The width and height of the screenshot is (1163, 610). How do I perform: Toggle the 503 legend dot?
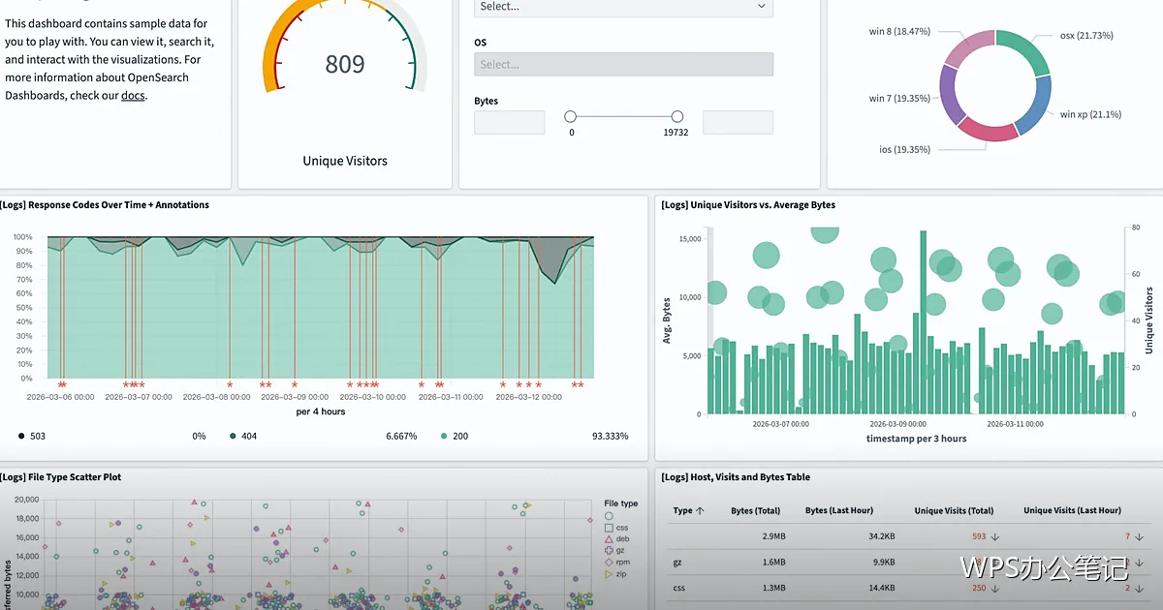22,437
